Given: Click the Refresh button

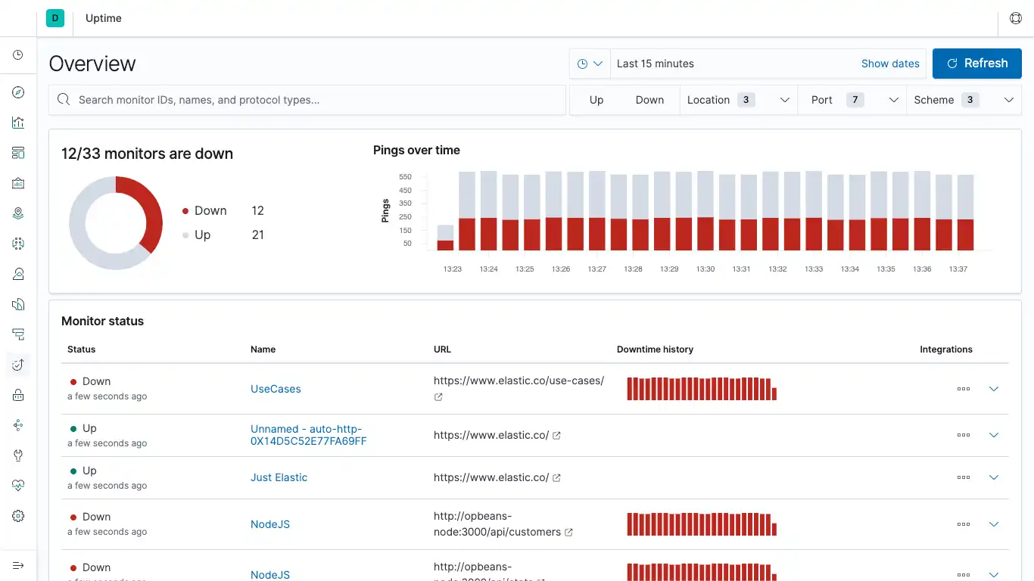Looking at the screenshot, I should (x=976, y=64).
